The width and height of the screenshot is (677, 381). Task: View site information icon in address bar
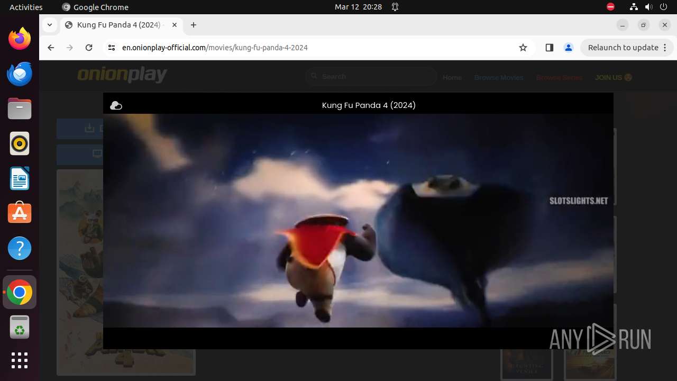pos(111,48)
